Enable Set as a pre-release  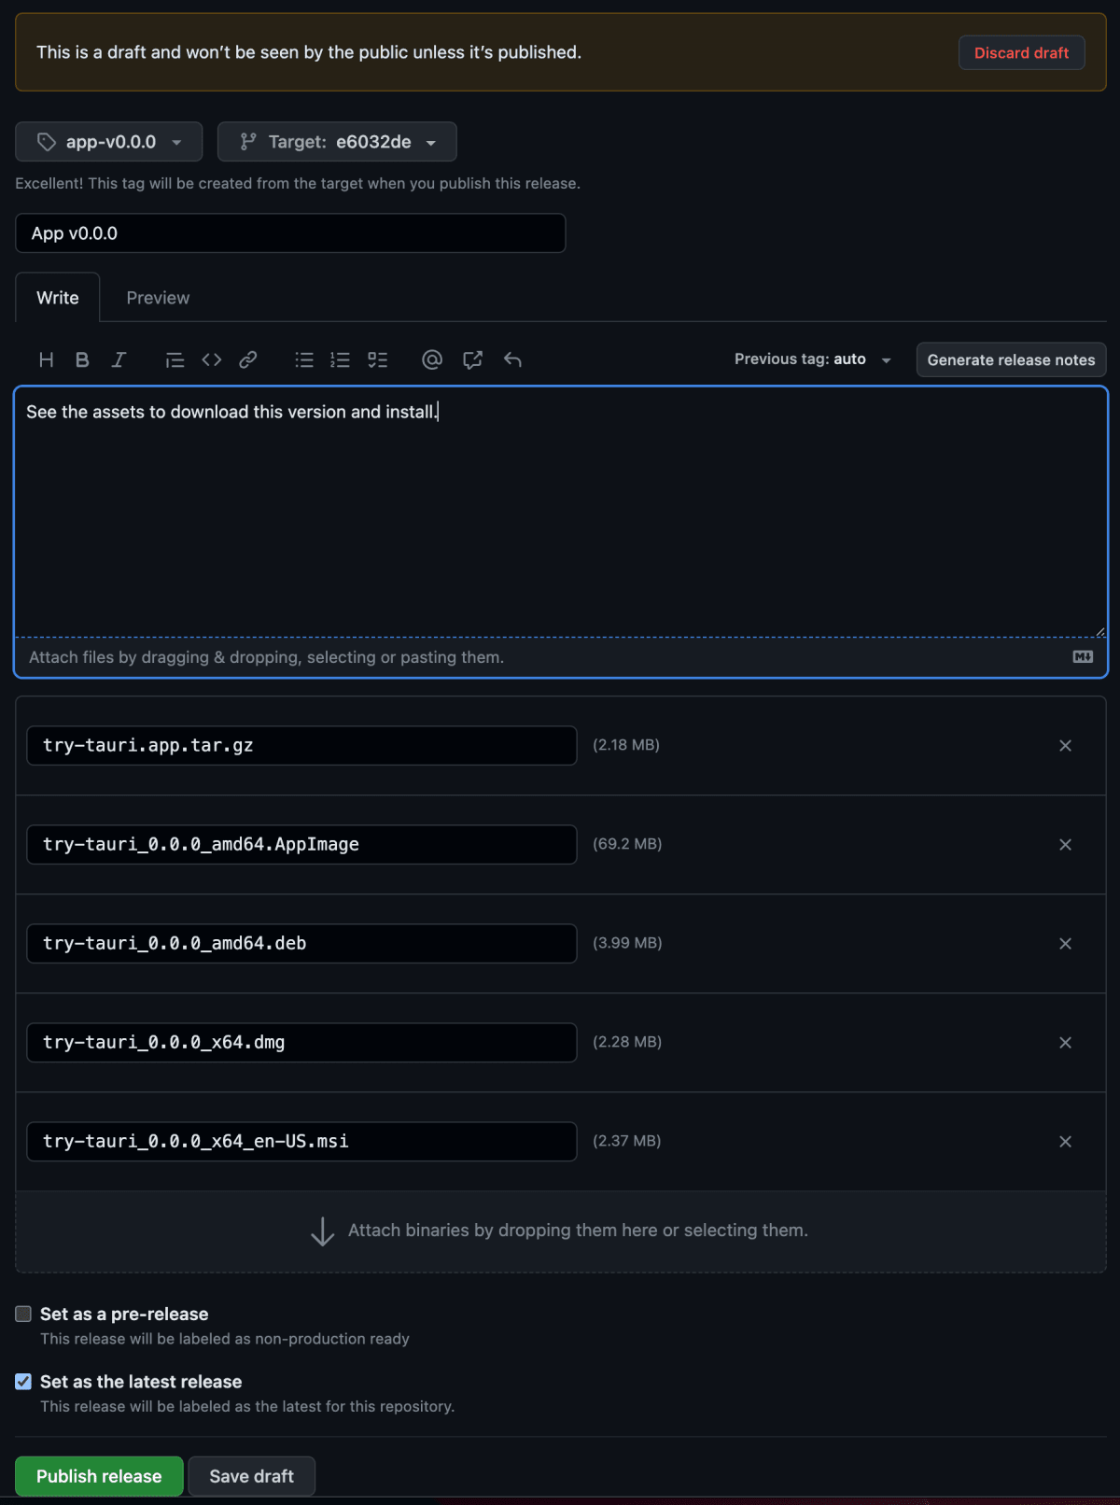23,1313
